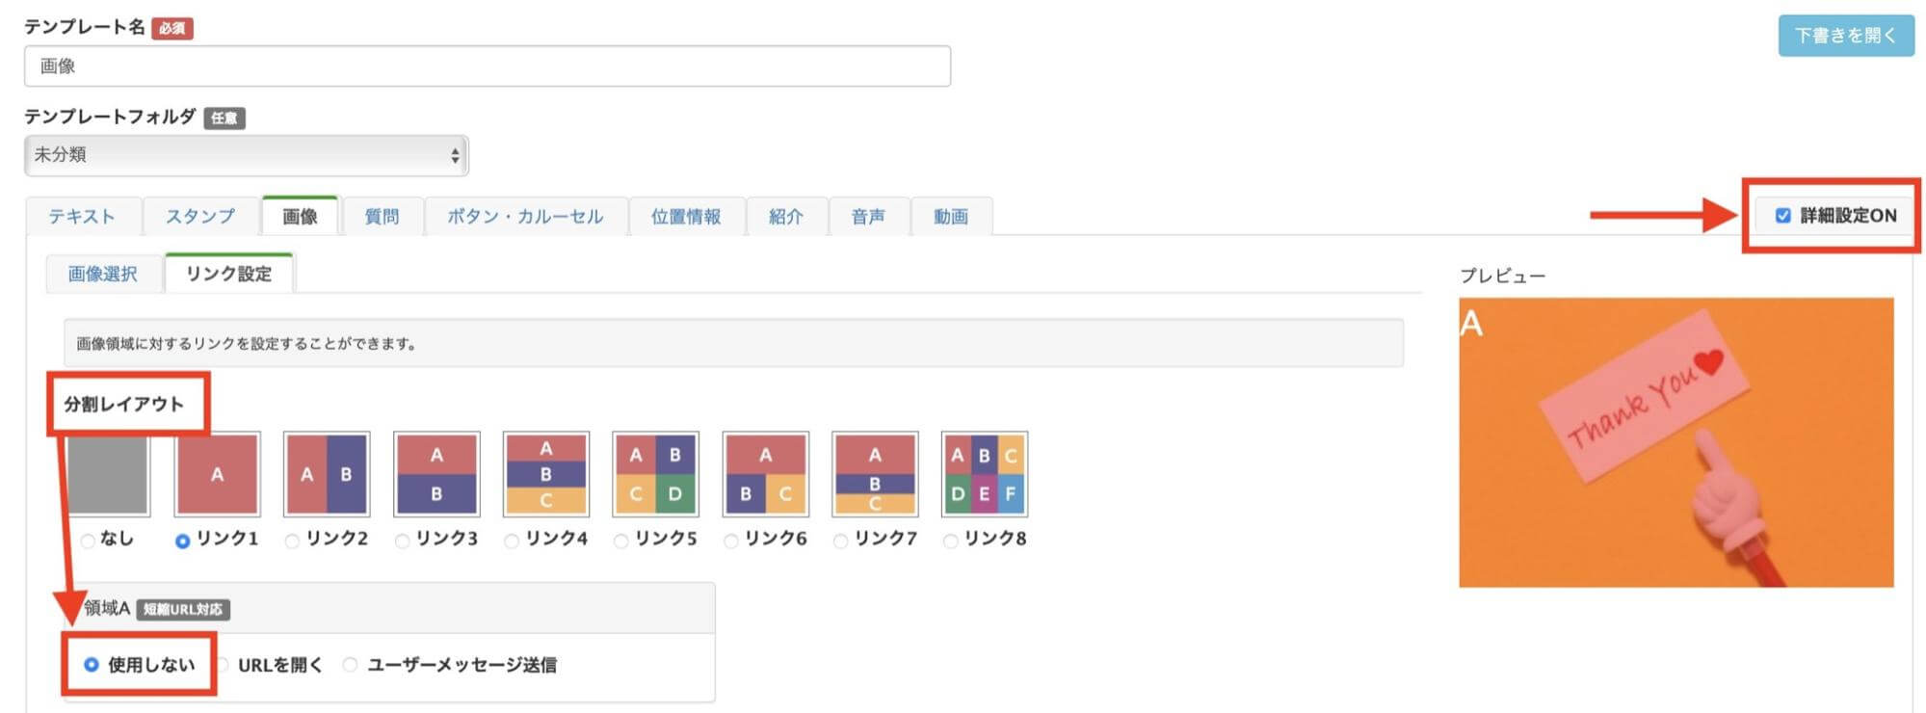This screenshot has width=1926, height=713.
Task: Click the 下書きを開く button
Action: [x=1845, y=36]
